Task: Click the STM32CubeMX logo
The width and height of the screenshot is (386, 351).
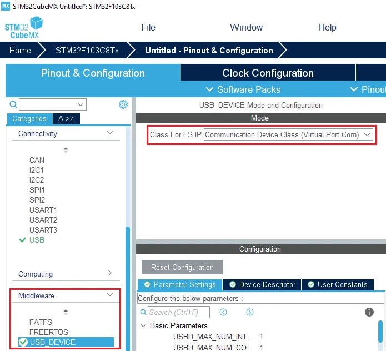Action: (x=24, y=28)
